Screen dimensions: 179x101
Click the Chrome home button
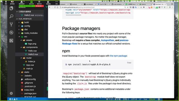[x=57, y=7]
